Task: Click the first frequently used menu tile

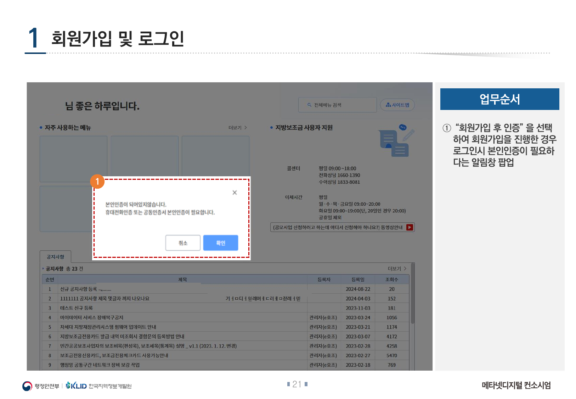Action: point(73,159)
